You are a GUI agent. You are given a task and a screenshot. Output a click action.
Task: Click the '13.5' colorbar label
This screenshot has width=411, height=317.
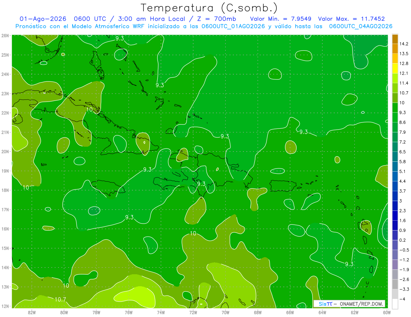404,54
